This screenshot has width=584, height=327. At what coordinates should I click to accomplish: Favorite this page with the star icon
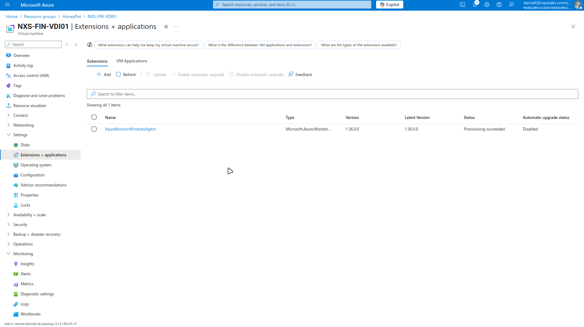point(166,27)
